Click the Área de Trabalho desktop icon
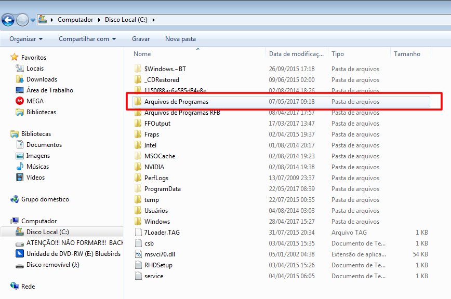 click(x=20, y=90)
